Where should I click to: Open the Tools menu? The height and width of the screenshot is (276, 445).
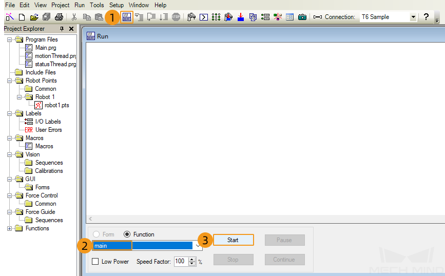pyautogui.click(x=97, y=5)
